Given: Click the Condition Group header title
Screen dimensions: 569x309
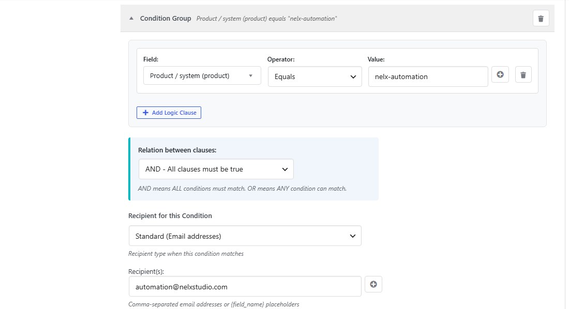Looking at the screenshot, I should coord(166,19).
